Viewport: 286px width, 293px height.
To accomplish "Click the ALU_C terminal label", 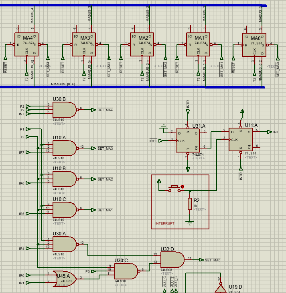I will pyautogui.click(x=164, y=281).
